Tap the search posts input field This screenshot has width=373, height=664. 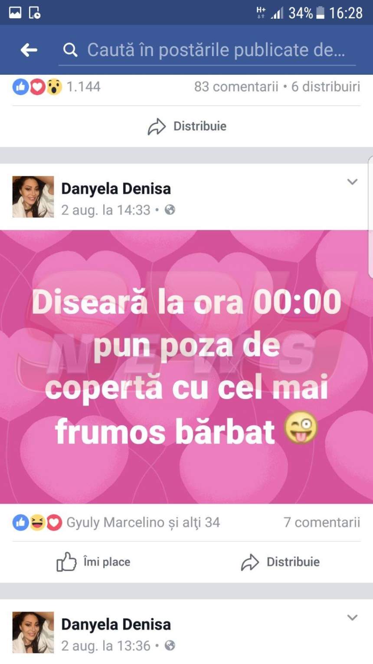(207, 50)
